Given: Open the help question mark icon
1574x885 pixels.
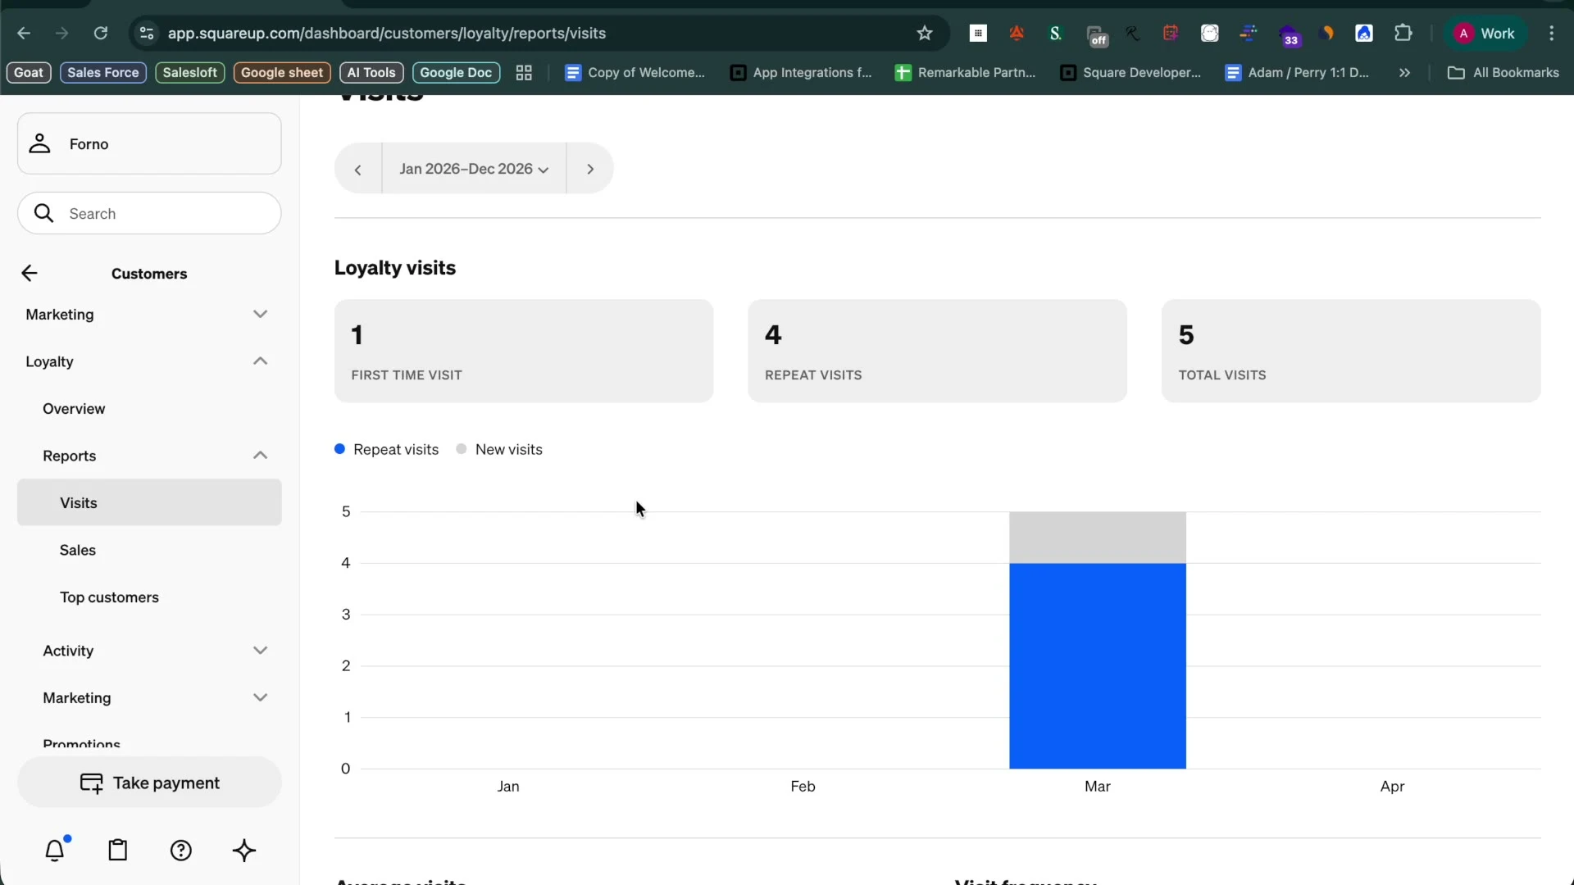Looking at the screenshot, I should point(181,851).
